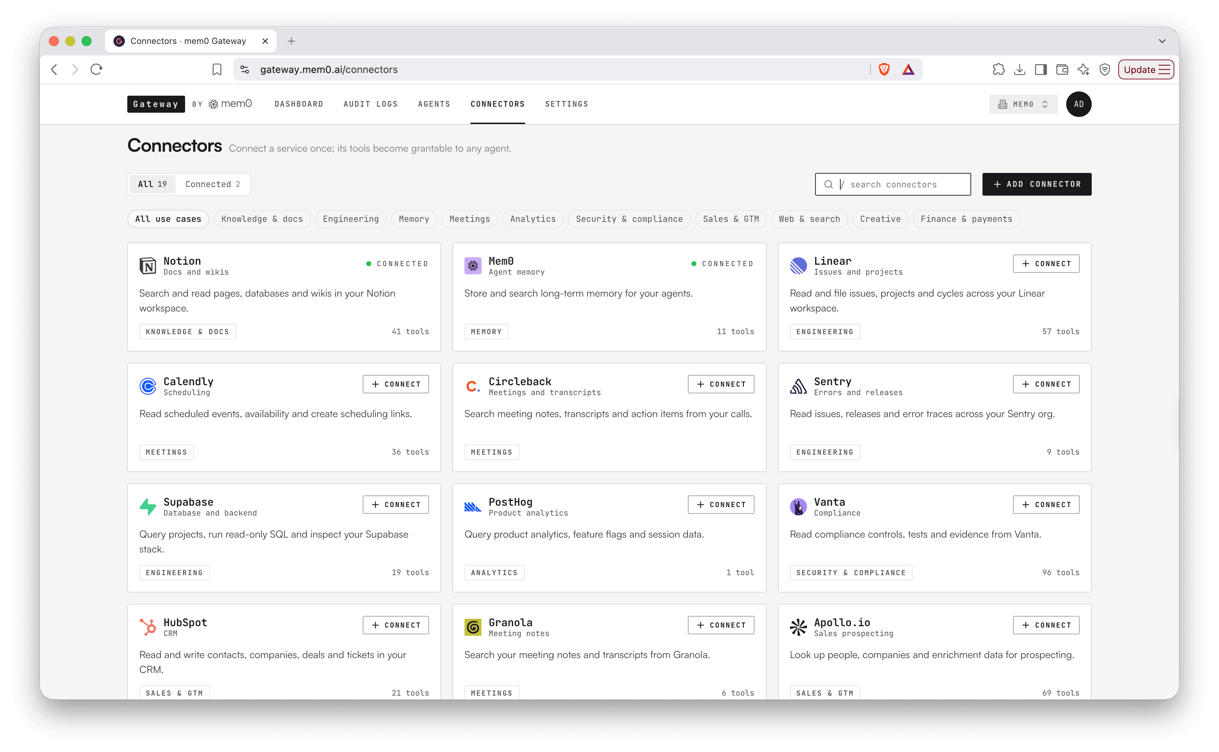Open the Leo AI sparkle icon
Screen dimensions: 1219x752
(1084, 69)
